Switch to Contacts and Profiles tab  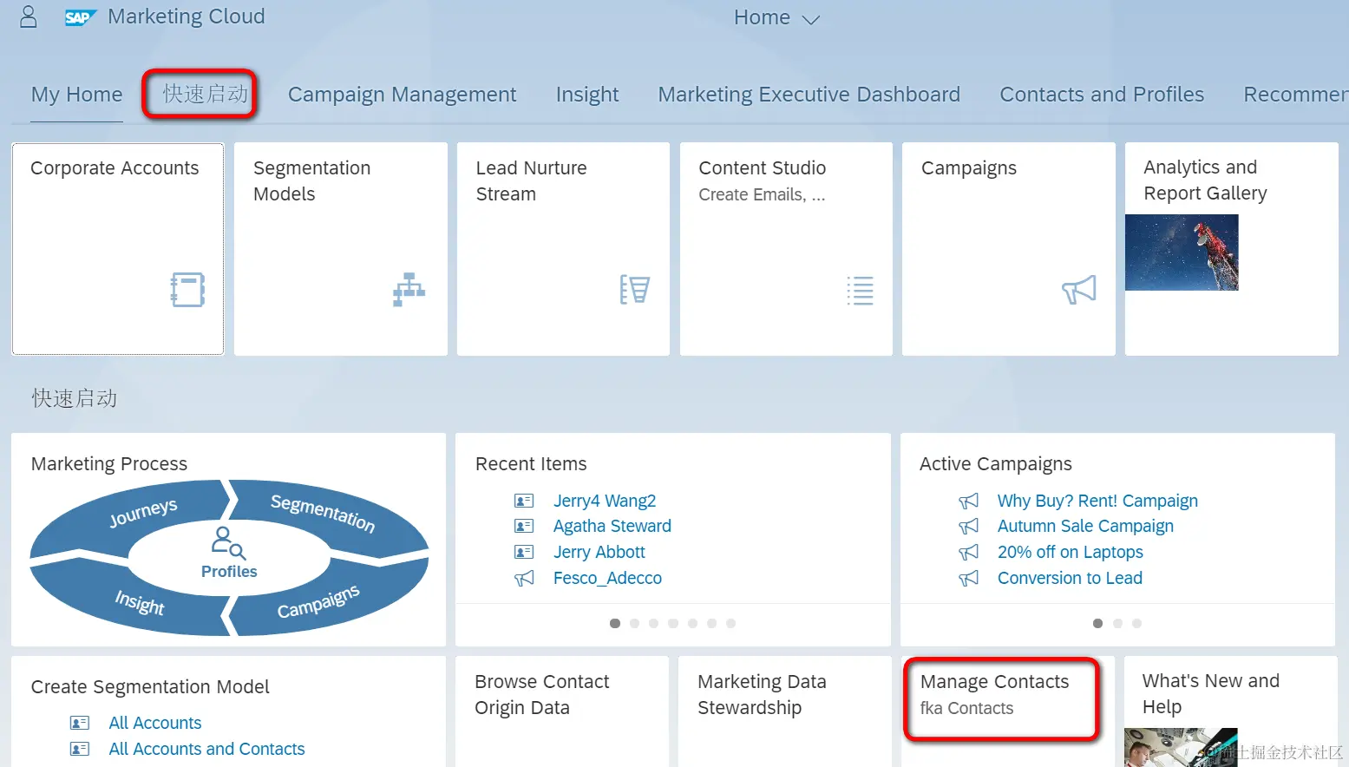click(1102, 95)
